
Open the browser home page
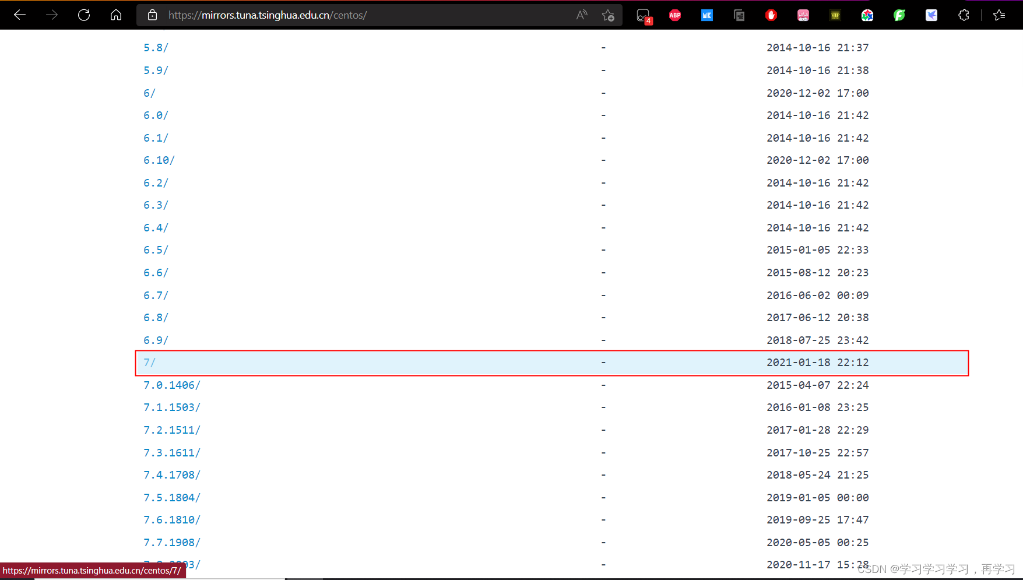pyautogui.click(x=116, y=15)
